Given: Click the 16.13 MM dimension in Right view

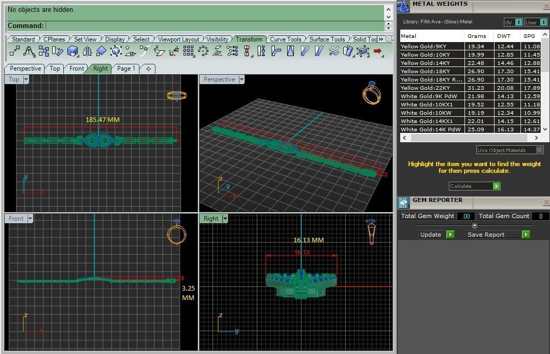Looking at the screenshot, I should (x=308, y=240).
